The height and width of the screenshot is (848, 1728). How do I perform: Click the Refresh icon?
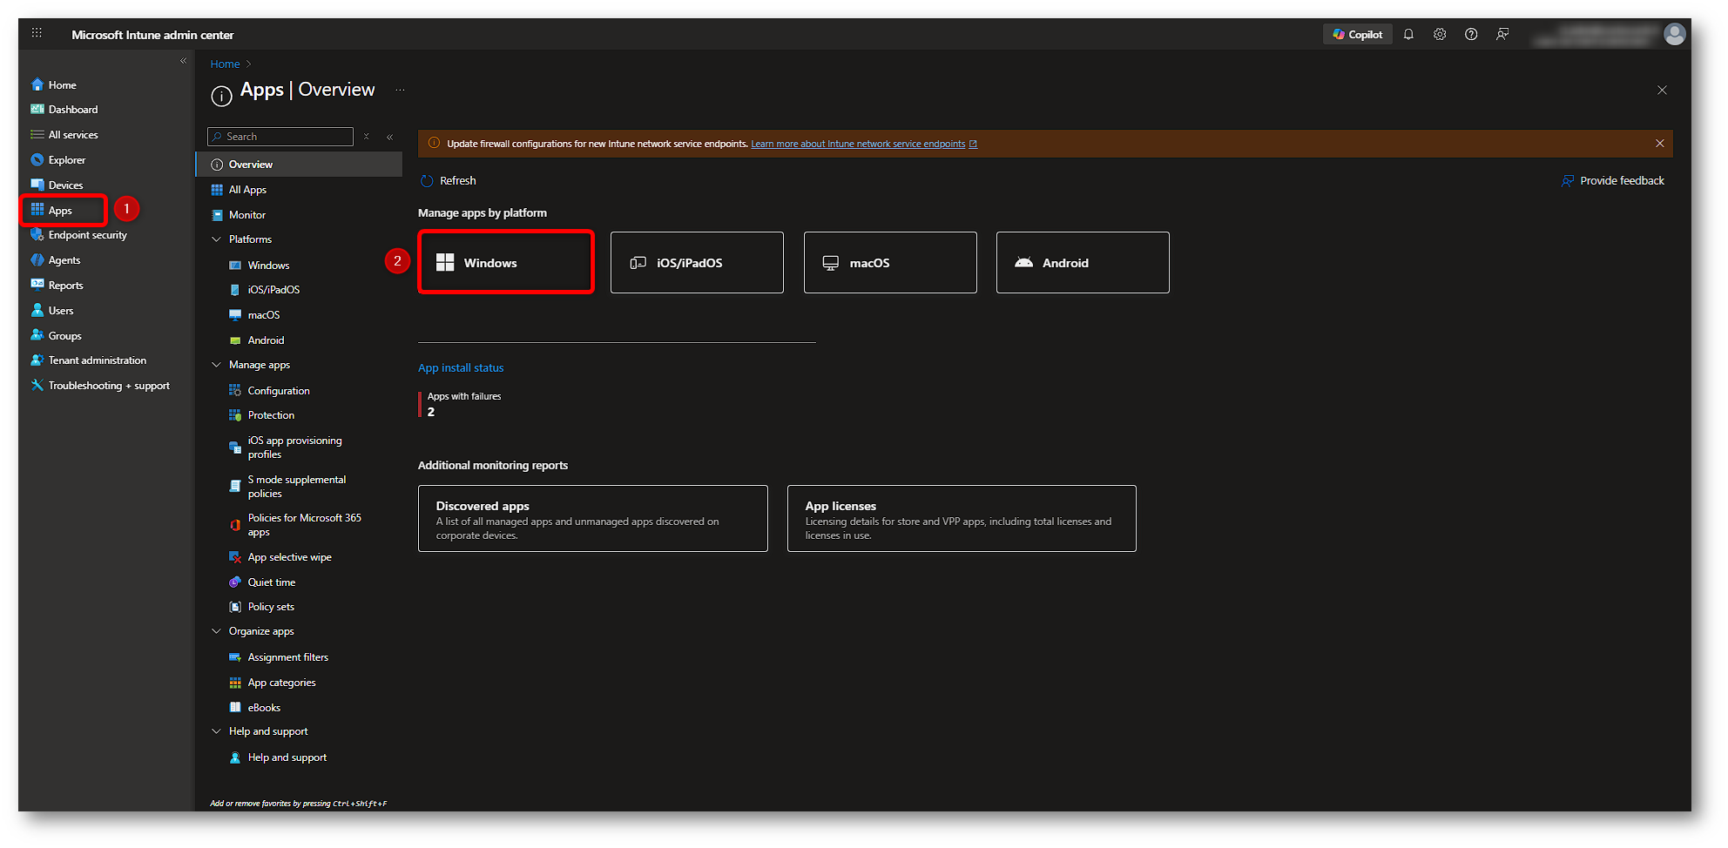(x=427, y=181)
